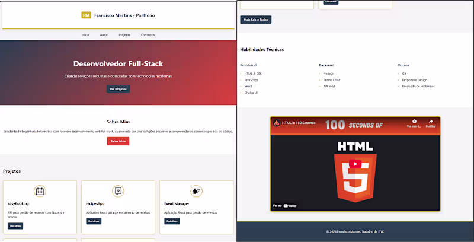474x242 pixels.
Task: Open Detalhes for Event Manager project
Action: (172, 221)
